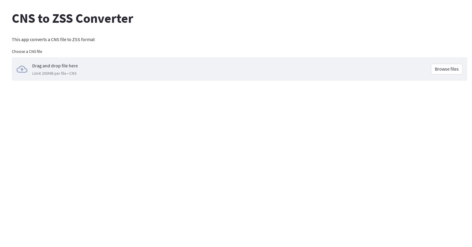Click the app description paragraph text
Image resolution: width=472 pixels, height=247 pixels.
(53, 40)
